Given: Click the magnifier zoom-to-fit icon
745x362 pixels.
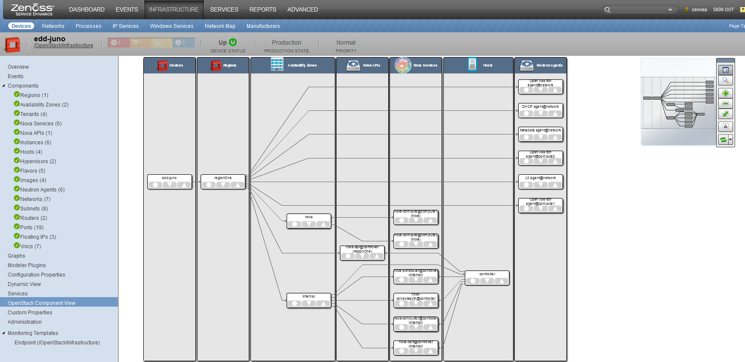Looking at the screenshot, I should coord(725,81).
